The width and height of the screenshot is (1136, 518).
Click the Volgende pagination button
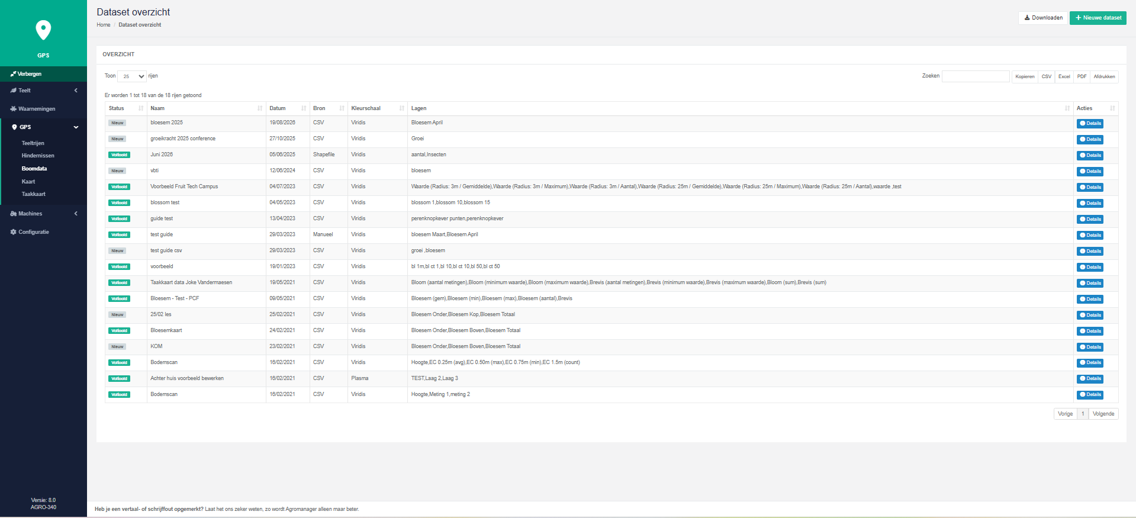pos(1103,414)
